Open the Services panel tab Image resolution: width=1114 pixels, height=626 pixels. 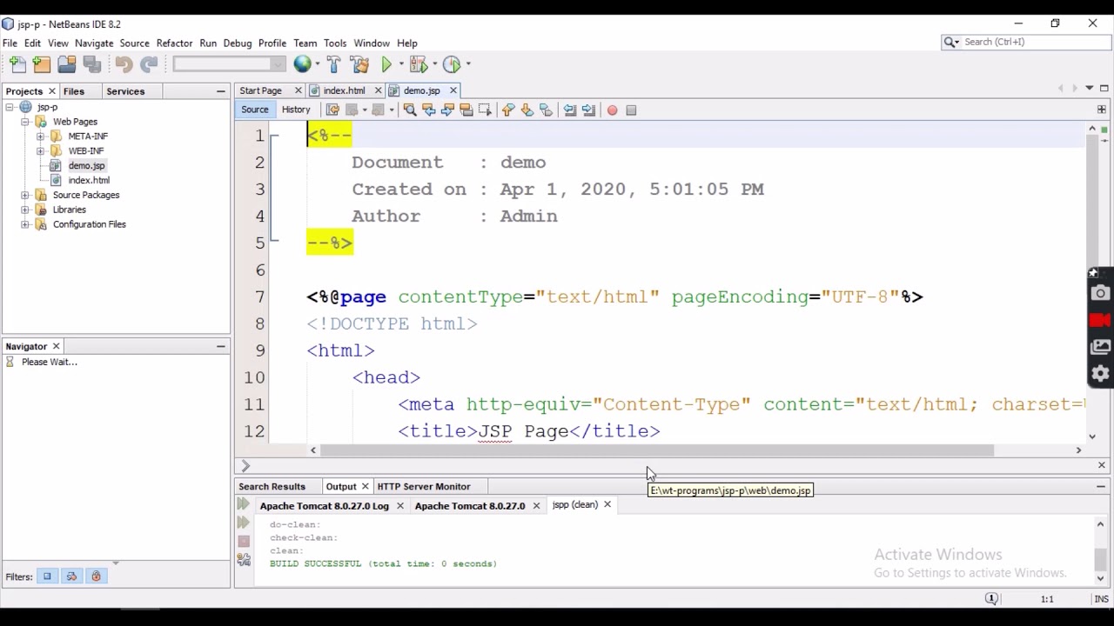[x=125, y=91]
